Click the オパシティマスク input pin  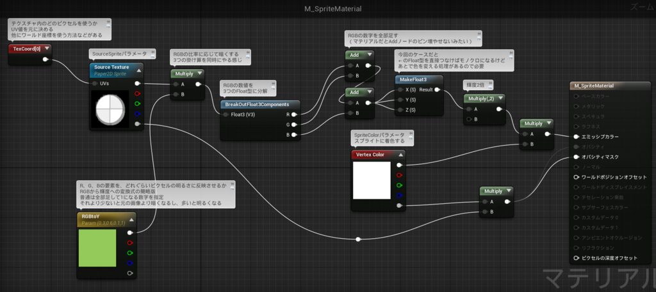576,157
